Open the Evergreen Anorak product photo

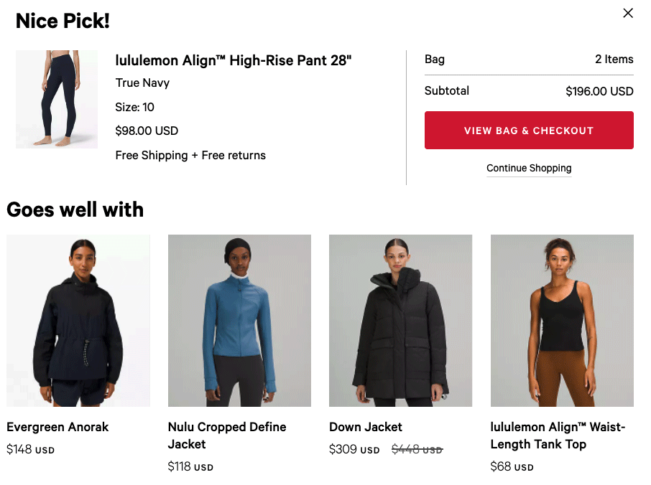78,321
